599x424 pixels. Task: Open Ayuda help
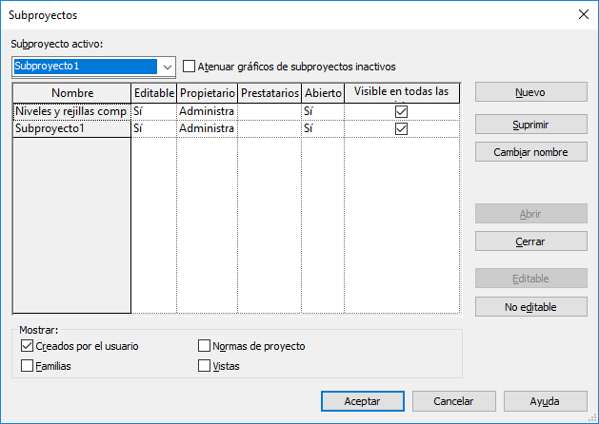pyautogui.click(x=545, y=401)
